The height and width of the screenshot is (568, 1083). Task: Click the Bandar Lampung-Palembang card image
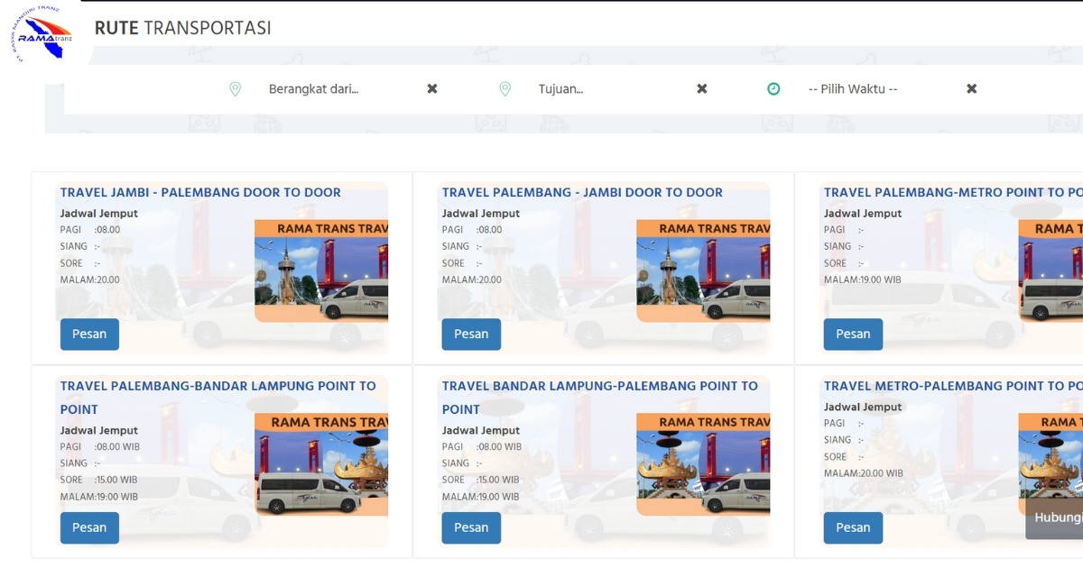click(x=703, y=464)
